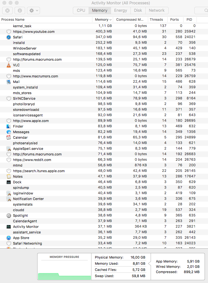Select the Dock process icon

(x=9, y=182)
